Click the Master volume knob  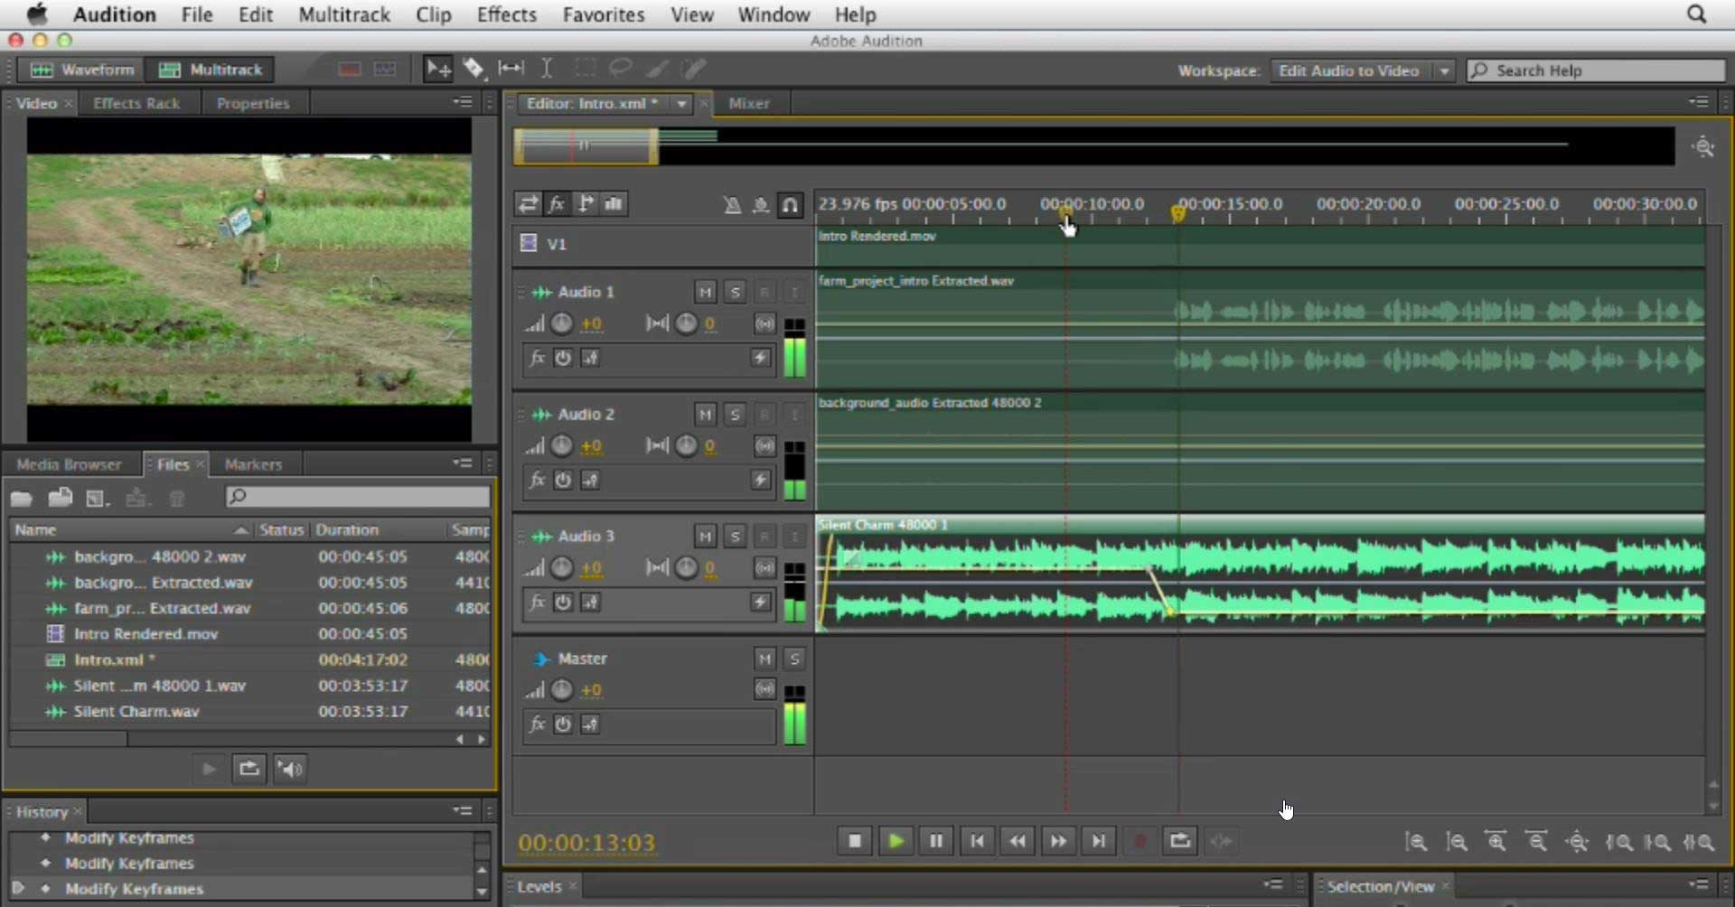[x=561, y=690]
